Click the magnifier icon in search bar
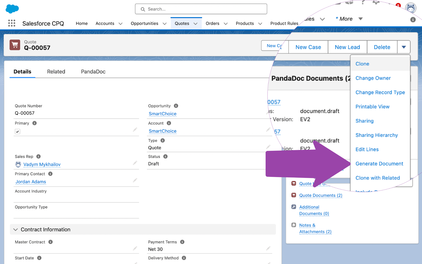This screenshot has height=264, width=422. point(143,9)
